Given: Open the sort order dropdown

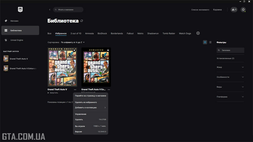Looking at the screenshot, I should 73,42.
